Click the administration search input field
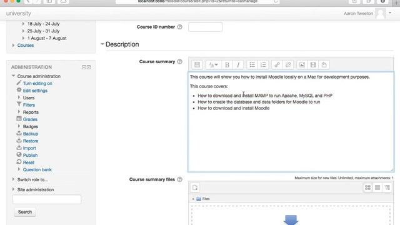Viewport: 400px width, 225px height. 47,199
